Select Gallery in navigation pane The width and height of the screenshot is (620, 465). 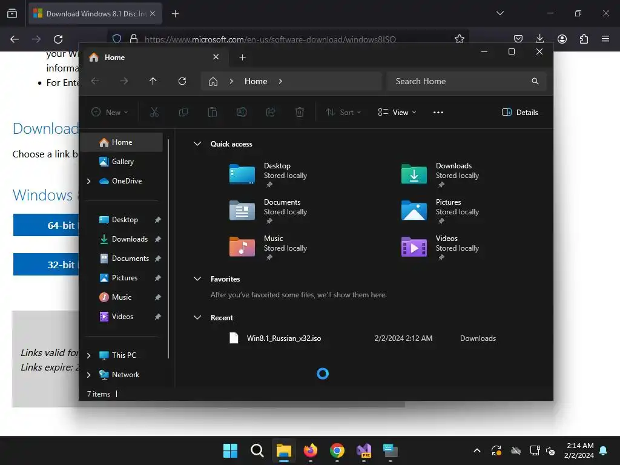pyautogui.click(x=122, y=161)
